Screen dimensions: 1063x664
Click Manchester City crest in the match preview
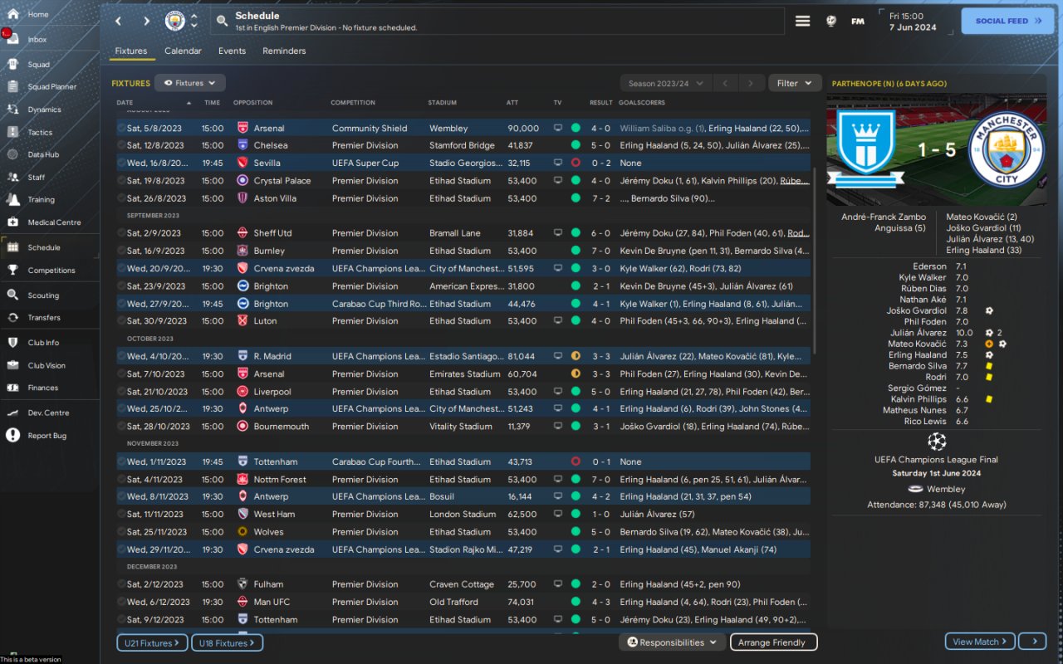coord(1007,149)
